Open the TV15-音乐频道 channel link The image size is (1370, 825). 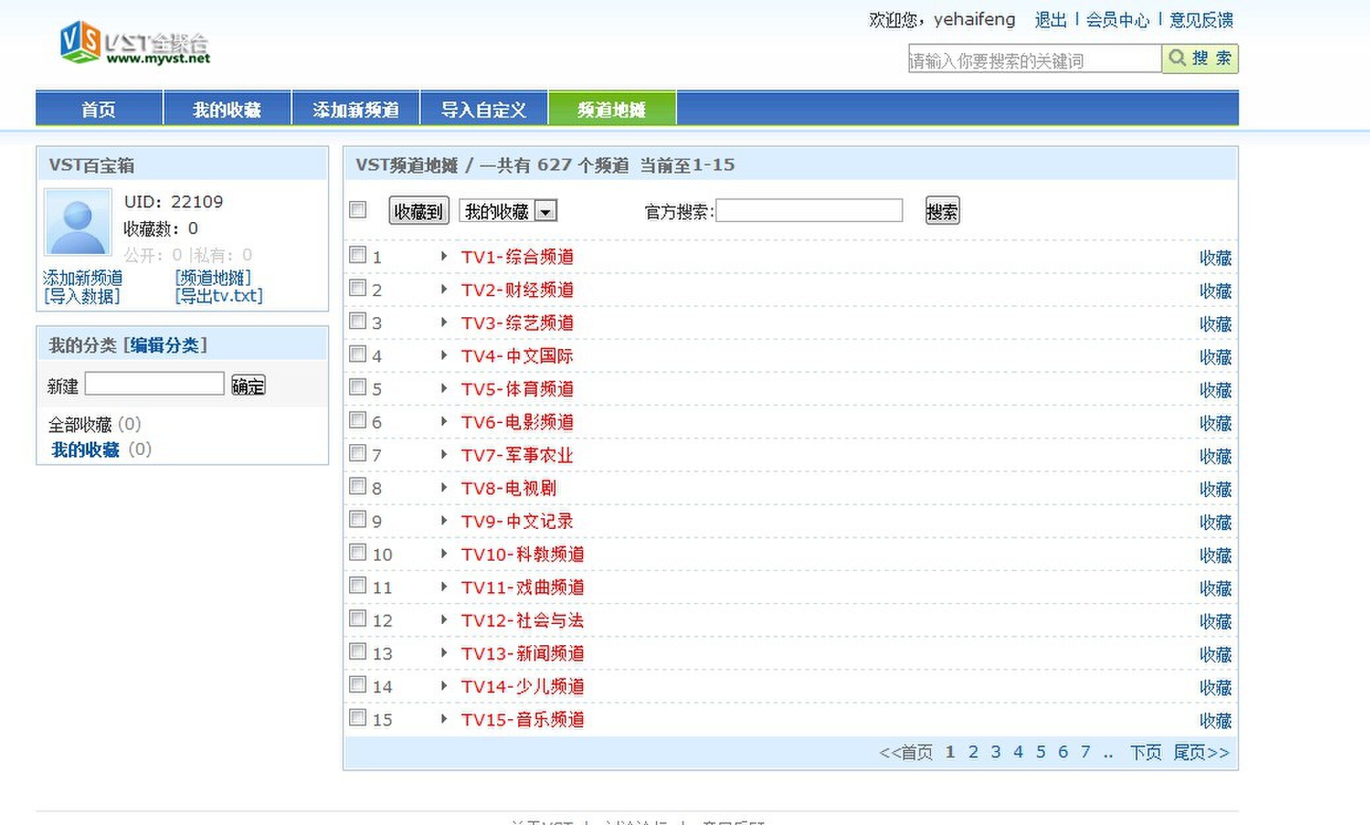click(x=522, y=719)
